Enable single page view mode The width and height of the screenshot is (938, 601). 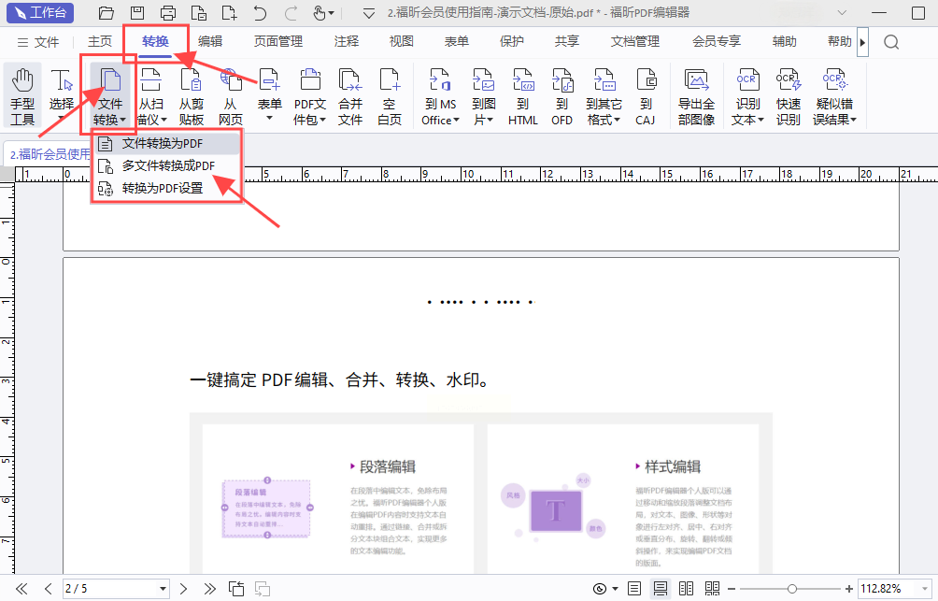[635, 589]
